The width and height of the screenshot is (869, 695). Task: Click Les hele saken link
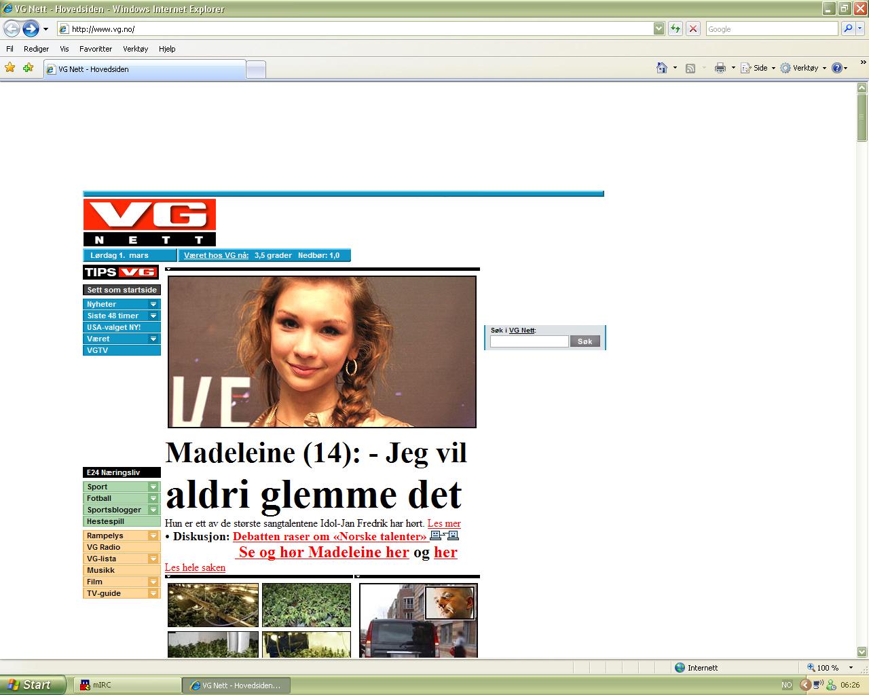[195, 567]
